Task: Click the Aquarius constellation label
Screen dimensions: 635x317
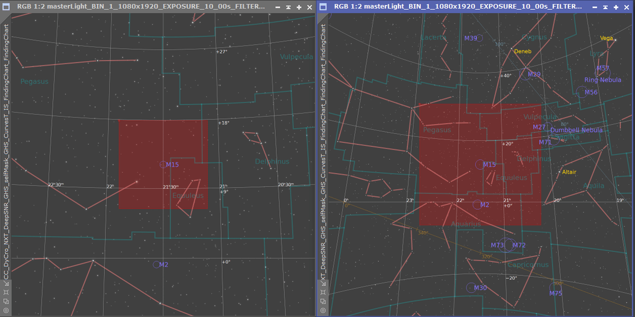Action: [x=466, y=224]
